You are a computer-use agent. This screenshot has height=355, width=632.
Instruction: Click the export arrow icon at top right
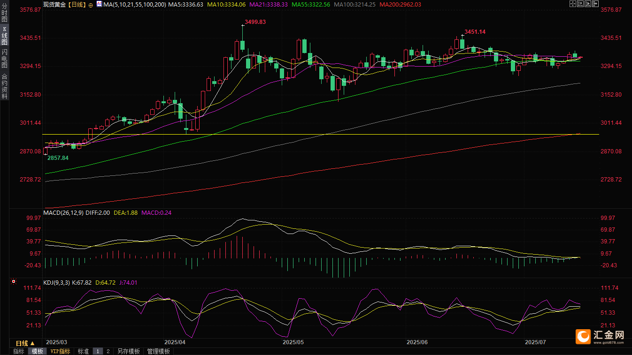click(x=595, y=4)
